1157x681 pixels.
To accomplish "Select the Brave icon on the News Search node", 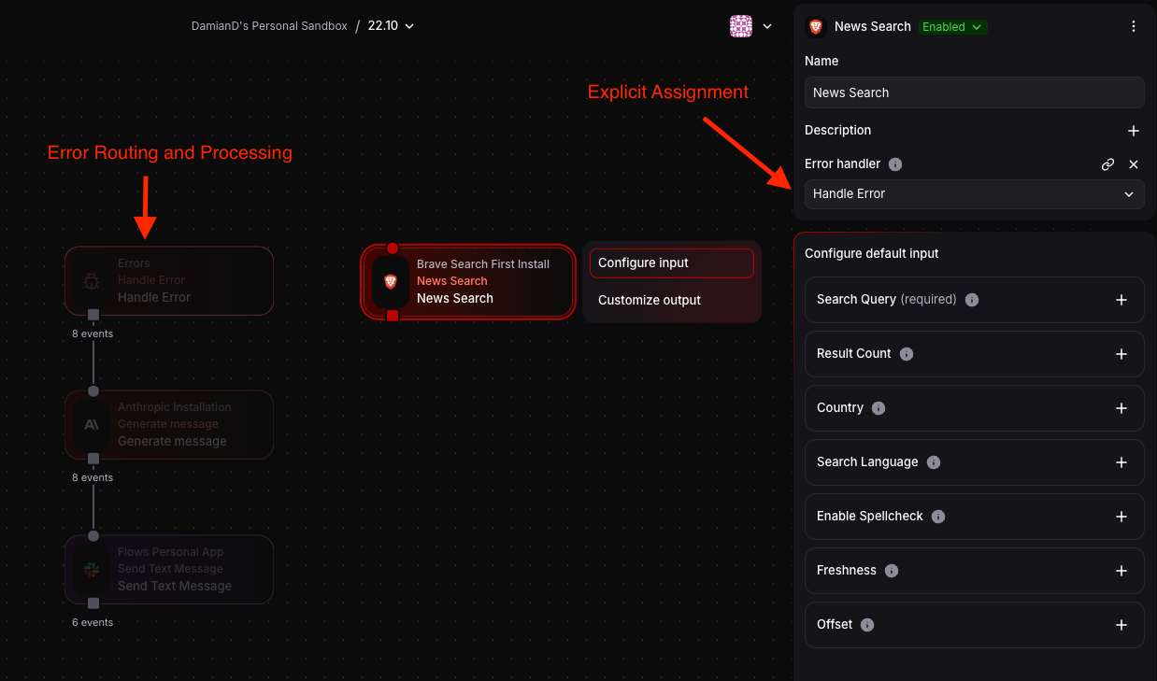I will tap(390, 280).
